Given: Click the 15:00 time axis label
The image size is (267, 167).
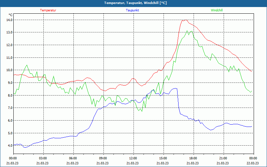Looking at the screenshot, I should click(164, 158).
